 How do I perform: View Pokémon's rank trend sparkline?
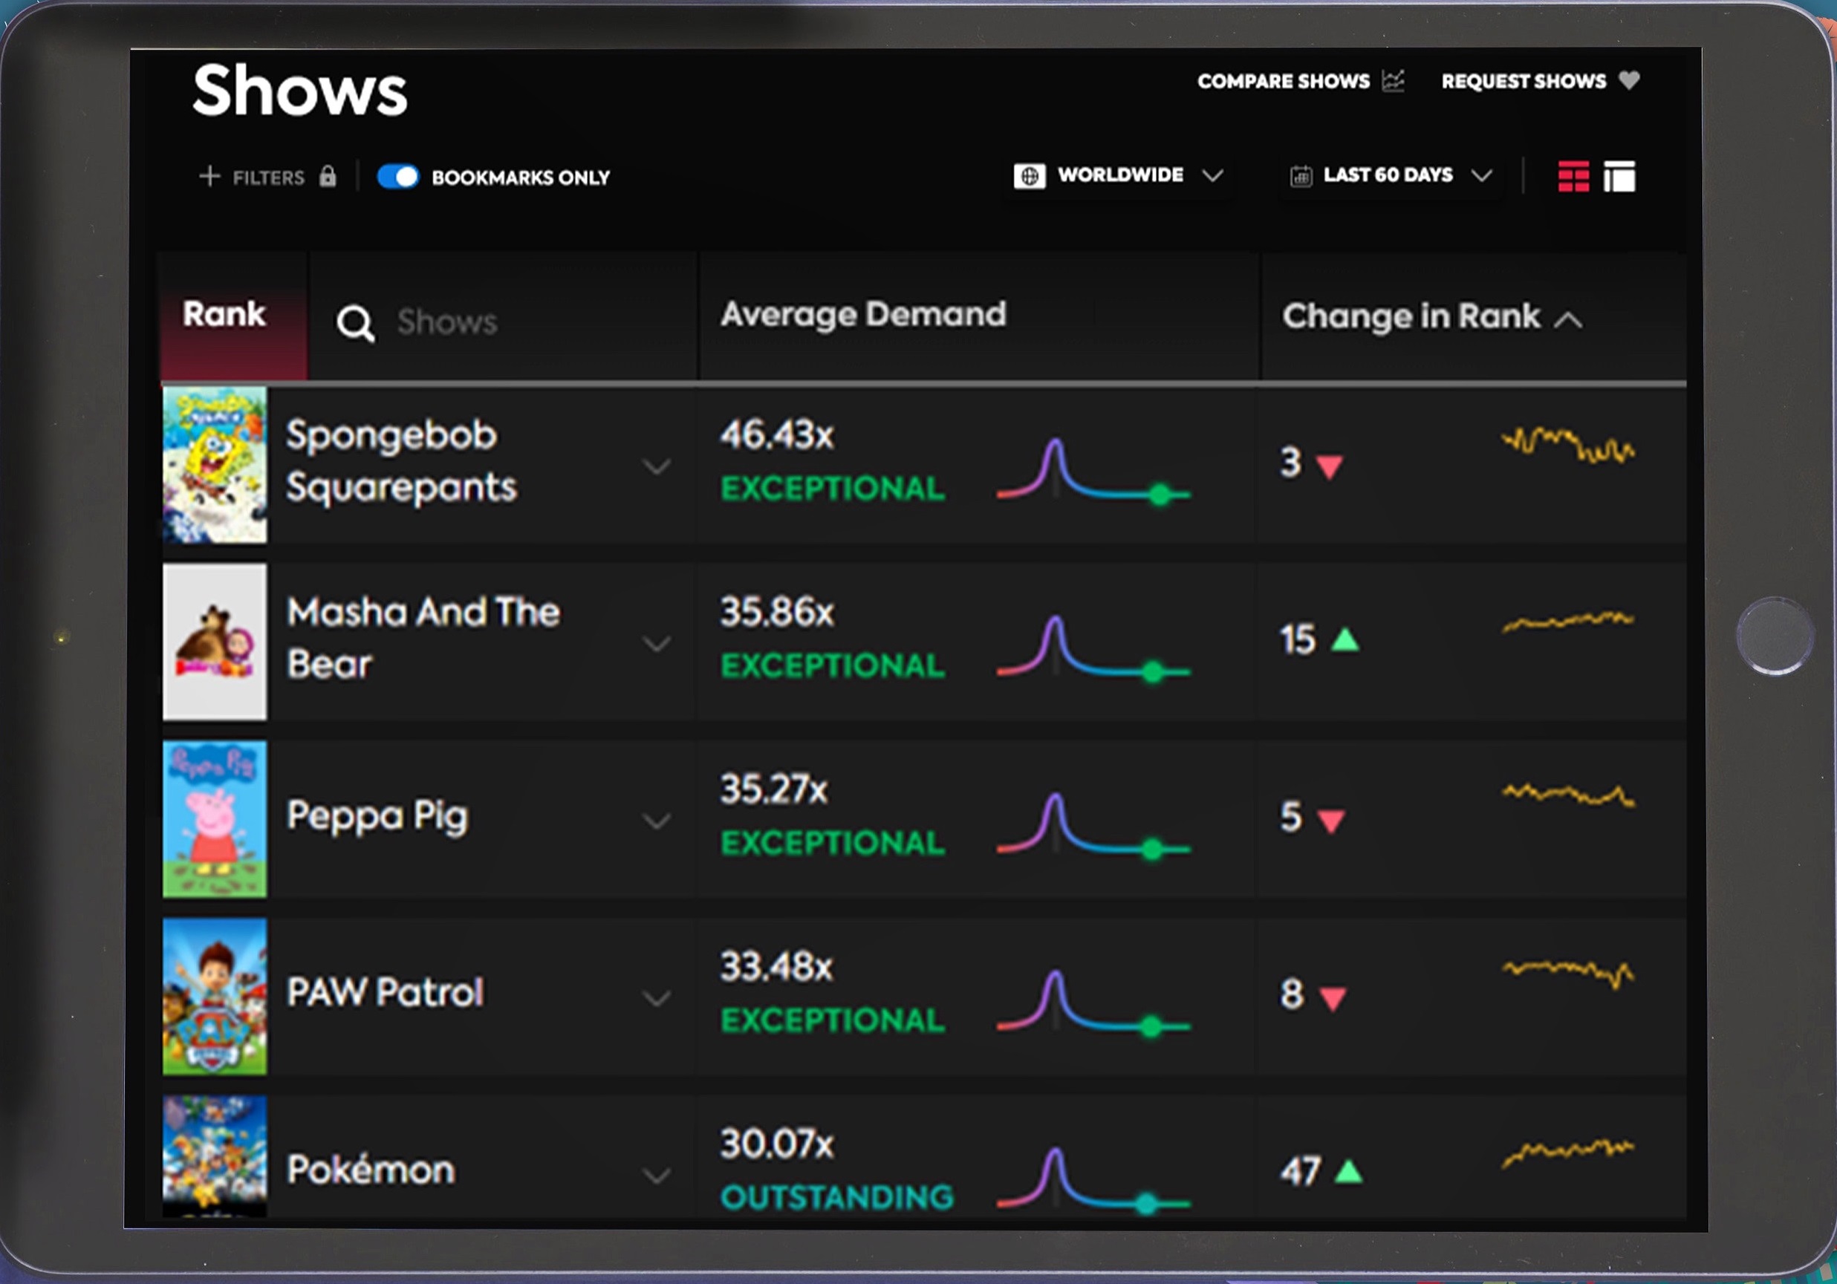coord(1568,1153)
